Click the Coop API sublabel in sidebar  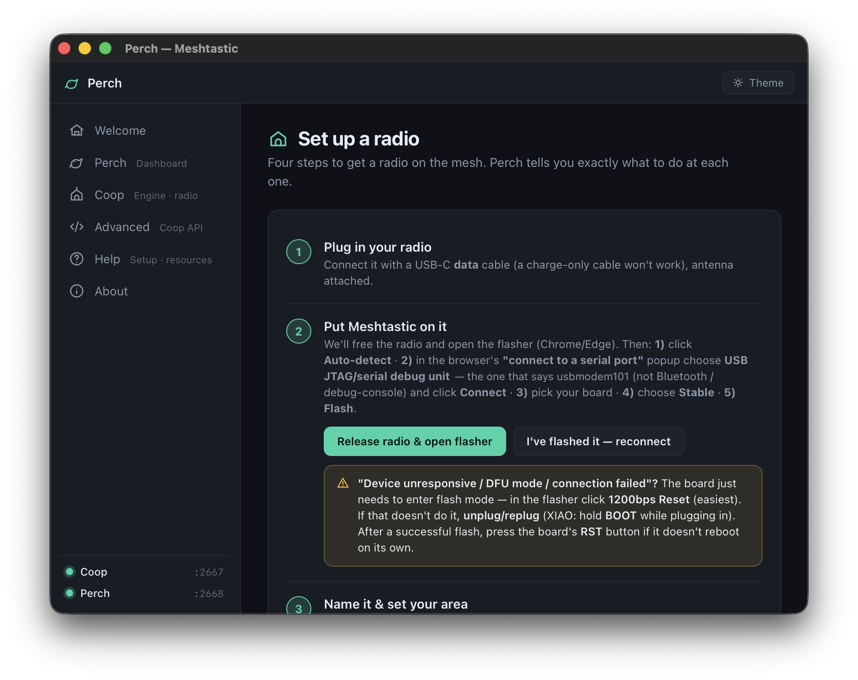point(181,228)
